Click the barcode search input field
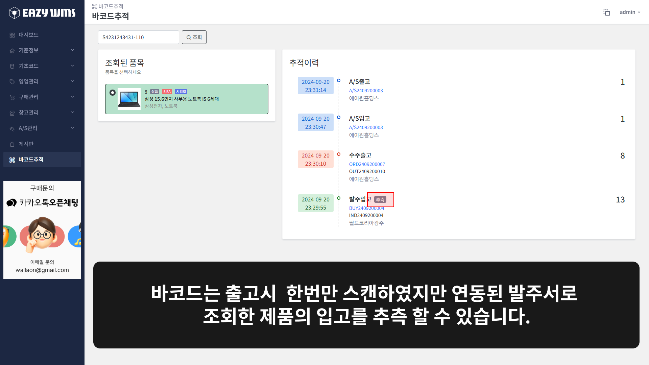The height and width of the screenshot is (365, 649). click(138, 37)
